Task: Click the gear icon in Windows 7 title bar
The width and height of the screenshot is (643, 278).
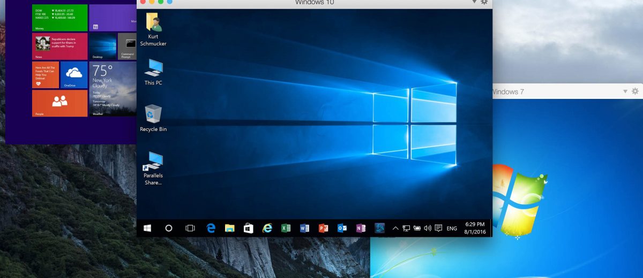Action: 635,91
